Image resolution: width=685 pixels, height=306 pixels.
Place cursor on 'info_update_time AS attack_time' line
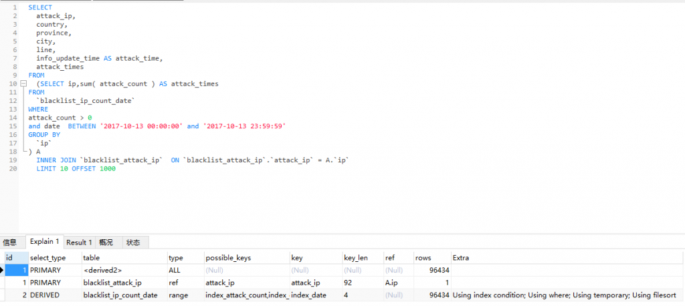[100, 58]
